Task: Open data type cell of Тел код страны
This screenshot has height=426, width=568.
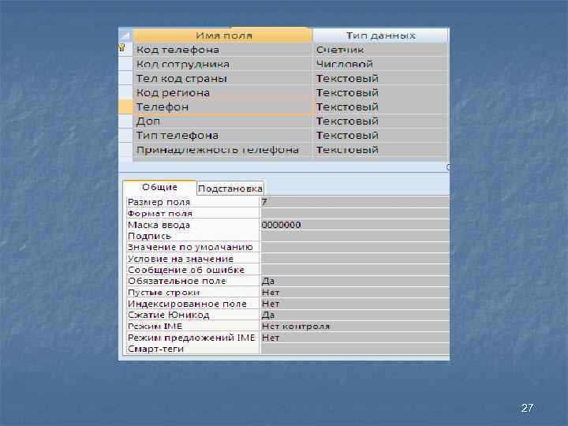Action: pos(380,78)
